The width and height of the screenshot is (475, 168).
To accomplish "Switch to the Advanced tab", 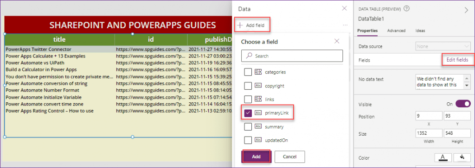I will (x=396, y=31).
